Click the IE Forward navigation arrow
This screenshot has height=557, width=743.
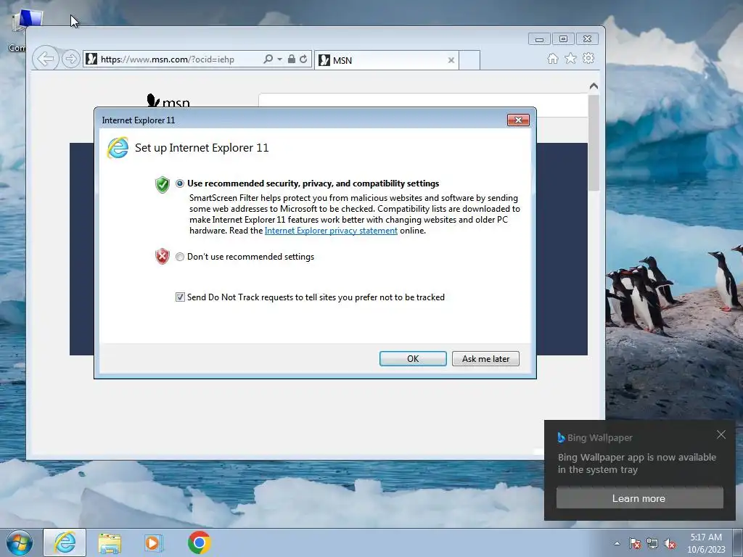click(70, 59)
